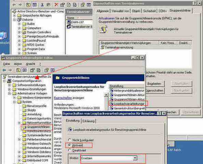Collapse the Administrative Vorlagen tree node

[9, 93]
